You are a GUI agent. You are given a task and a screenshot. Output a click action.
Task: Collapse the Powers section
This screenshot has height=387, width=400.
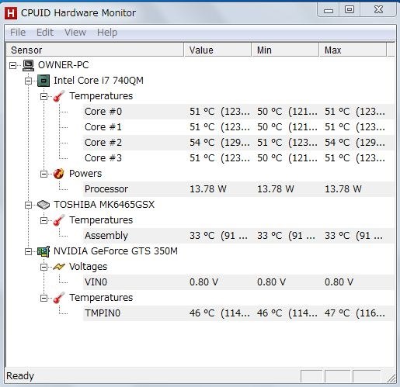tap(43, 174)
